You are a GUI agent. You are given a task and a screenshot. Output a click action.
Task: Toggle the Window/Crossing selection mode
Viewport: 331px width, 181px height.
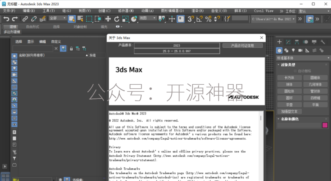click(x=98, y=19)
